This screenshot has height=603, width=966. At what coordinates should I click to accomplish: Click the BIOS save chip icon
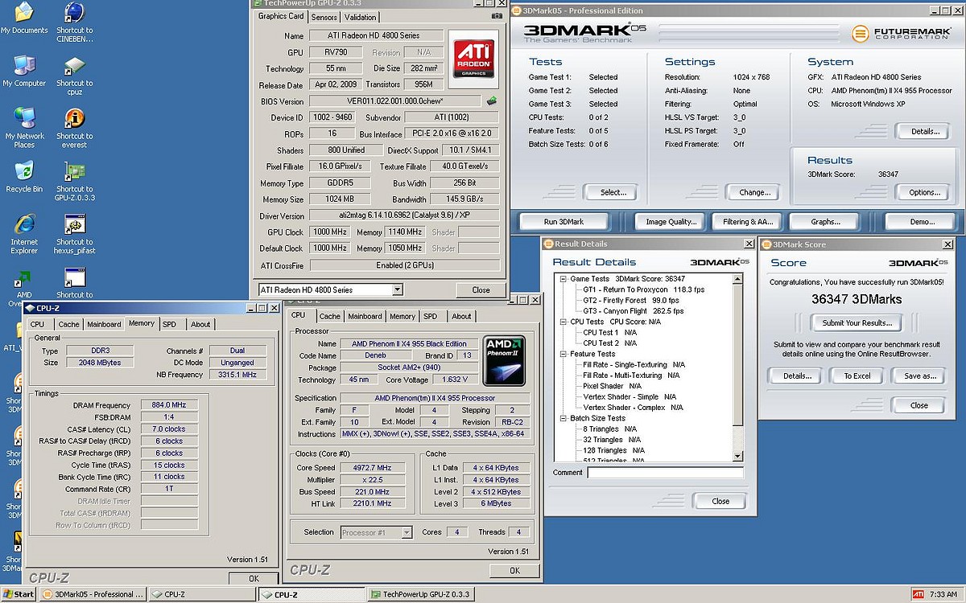point(492,101)
